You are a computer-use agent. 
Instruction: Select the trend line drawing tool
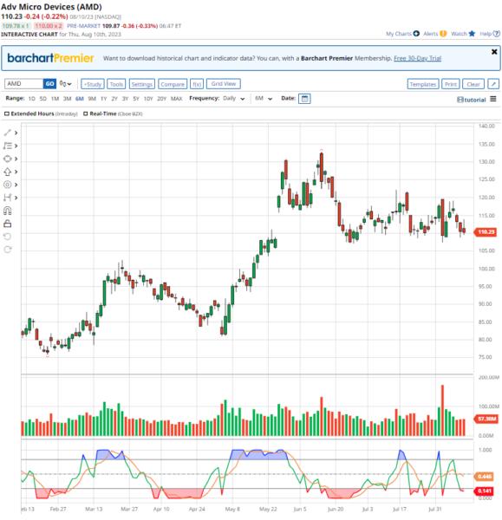tap(7, 133)
